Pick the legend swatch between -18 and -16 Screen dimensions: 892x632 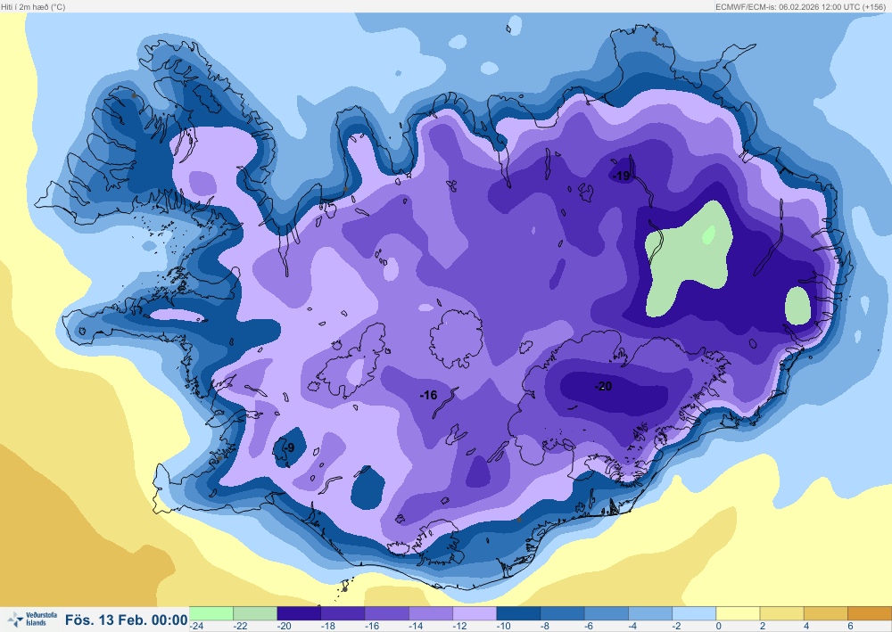[343, 613]
